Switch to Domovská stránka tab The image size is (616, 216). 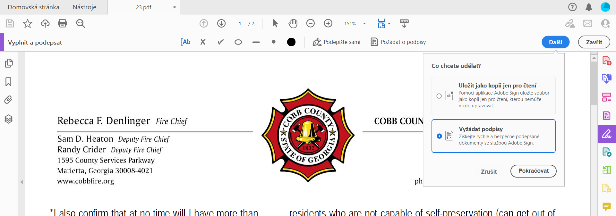point(33,7)
